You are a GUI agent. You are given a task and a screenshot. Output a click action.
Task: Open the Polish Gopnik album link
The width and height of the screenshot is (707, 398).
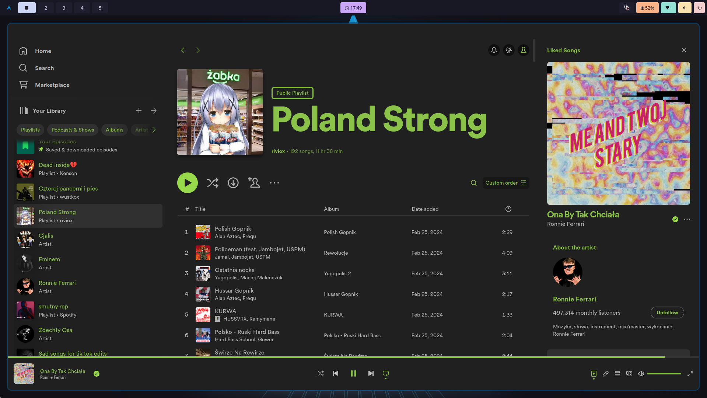coord(340,232)
